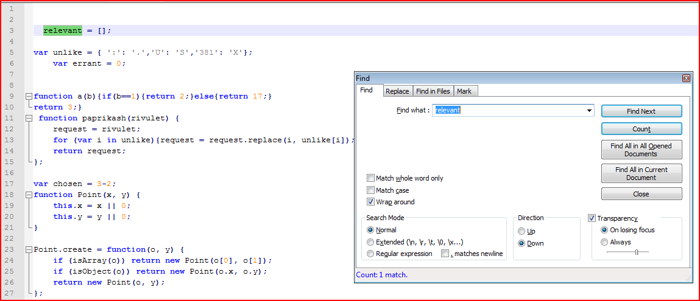
Task: Click Find All in All Opened Documents
Action: [641, 150]
